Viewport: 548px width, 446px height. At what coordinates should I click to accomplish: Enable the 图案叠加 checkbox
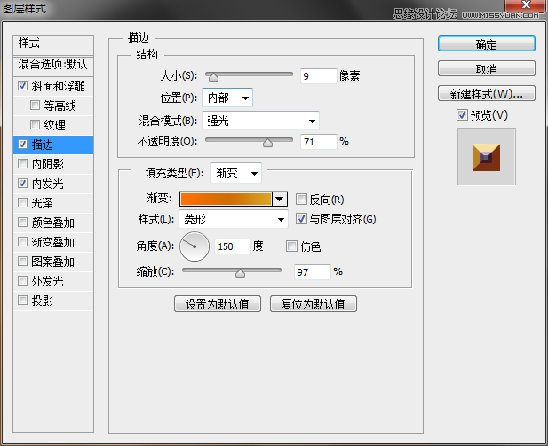23,261
